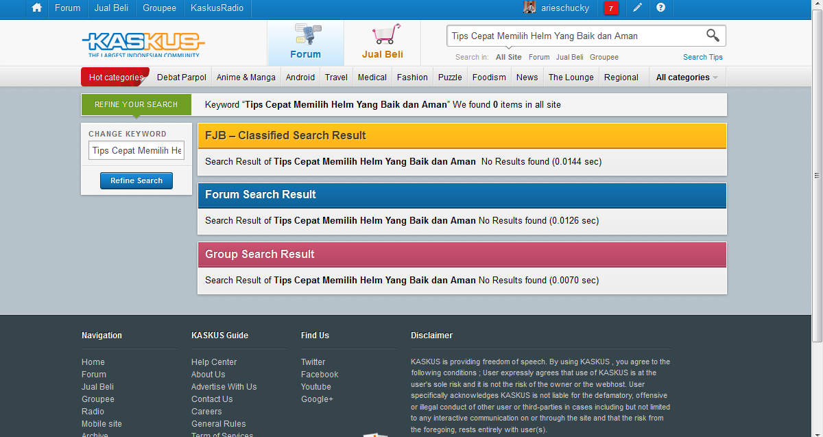
Task: Click the Refine Search button
Action: click(x=136, y=181)
